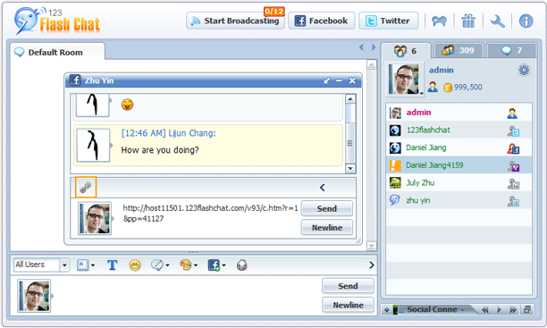Open the Facebook invite dropdown
Image resolution: width=547 pixels, height=328 pixels.
pos(216,265)
